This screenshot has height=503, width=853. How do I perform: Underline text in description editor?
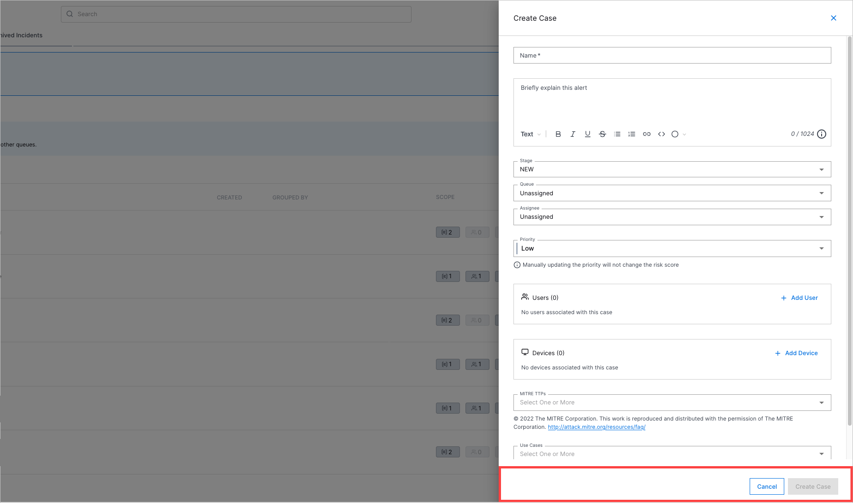588,134
